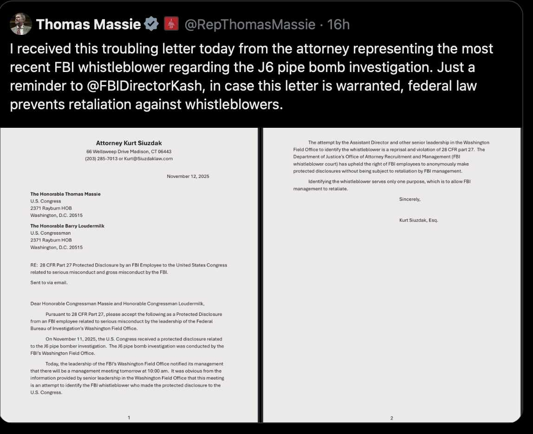Click the November 12, 2025 letter date
Screen dimensions: 533x434
click(x=188, y=177)
